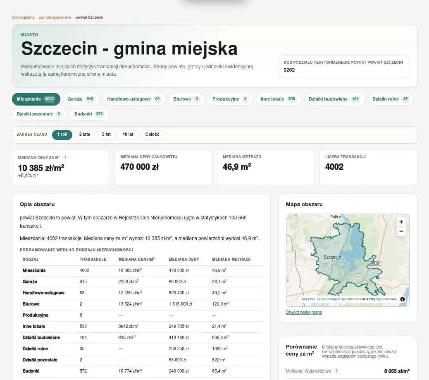Screen dimensions: 429x380
Task: Click the Produkcyjne row in summary table
Action: 141,315
